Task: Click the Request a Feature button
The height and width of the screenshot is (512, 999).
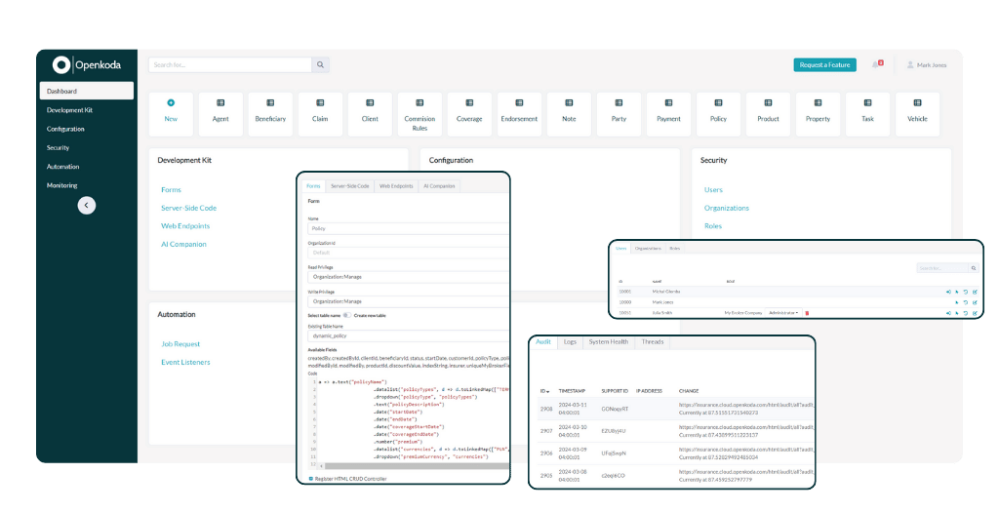Action: (825, 65)
